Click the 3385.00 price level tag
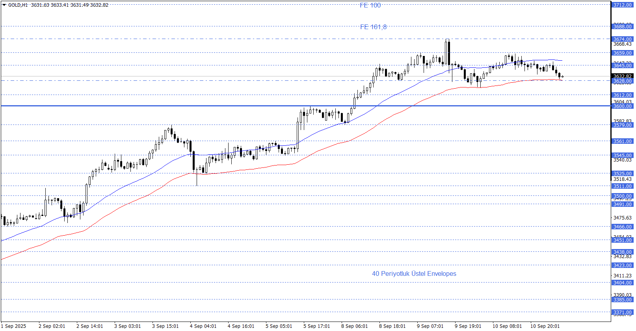Image resolution: width=636 pixels, height=331 pixels. 622,300
